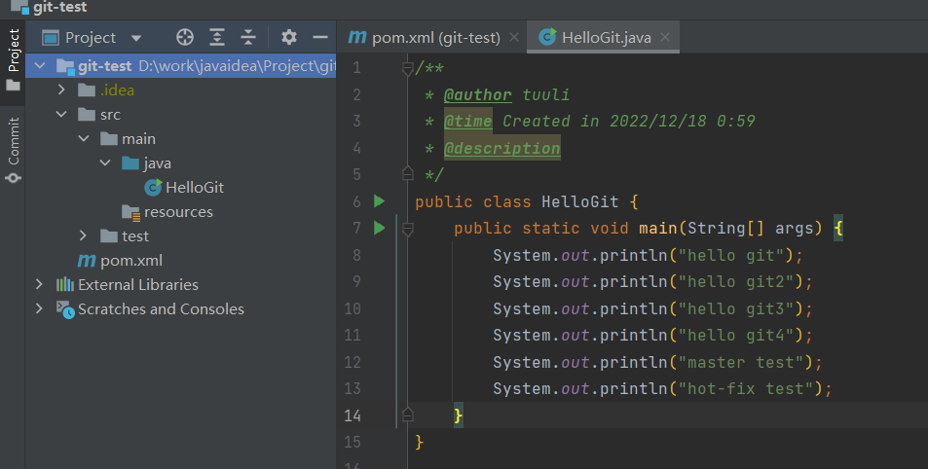Click the Select Opened File locate icon

click(x=185, y=38)
